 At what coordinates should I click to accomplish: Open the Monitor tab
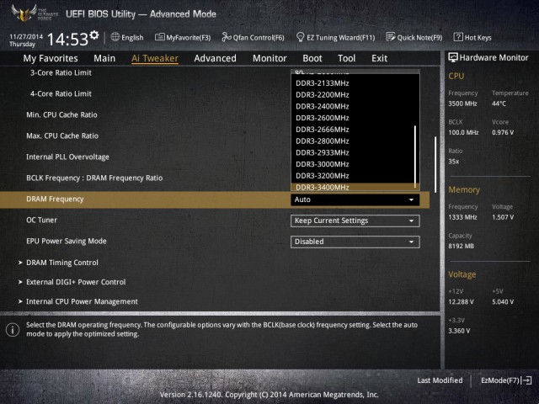point(269,58)
